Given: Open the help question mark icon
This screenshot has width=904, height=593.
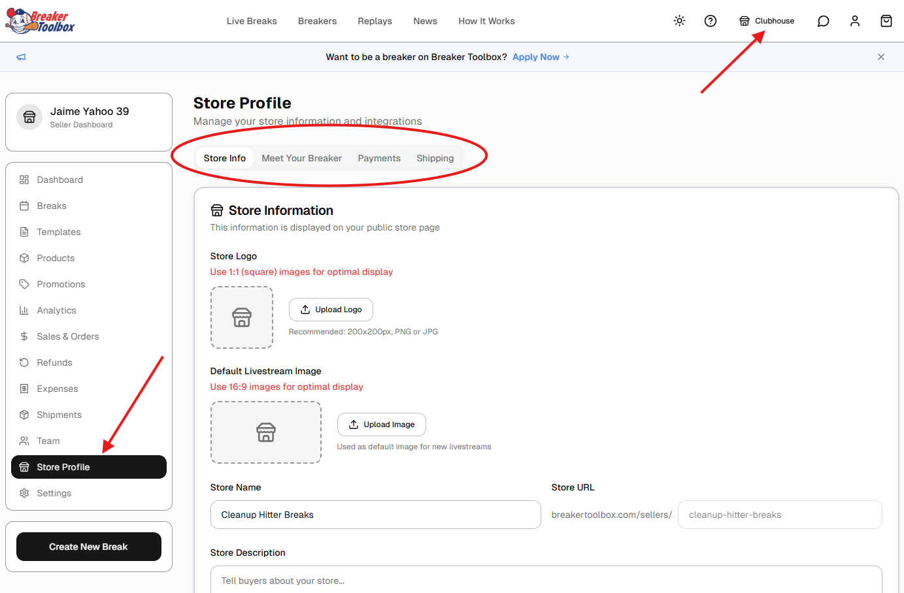Looking at the screenshot, I should (711, 21).
